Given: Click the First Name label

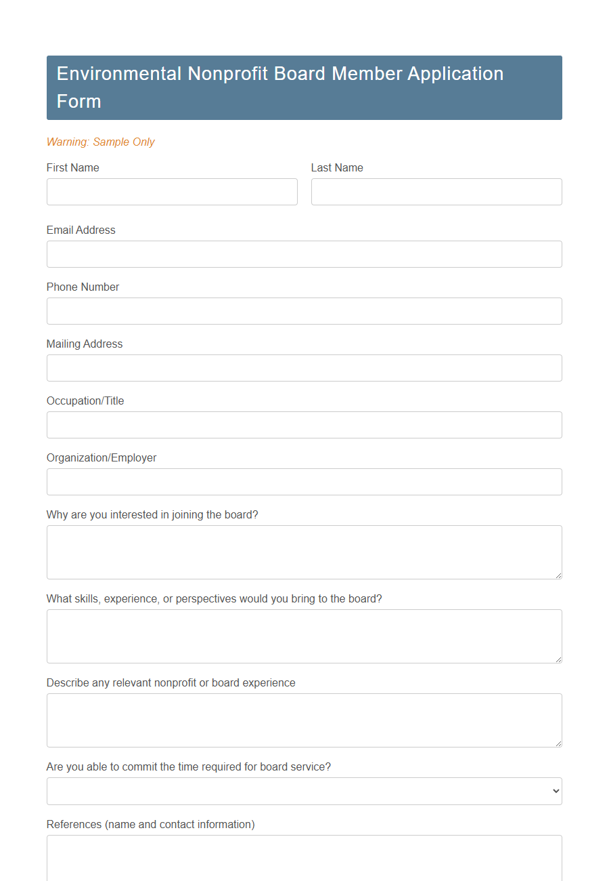Looking at the screenshot, I should (72, 167).
